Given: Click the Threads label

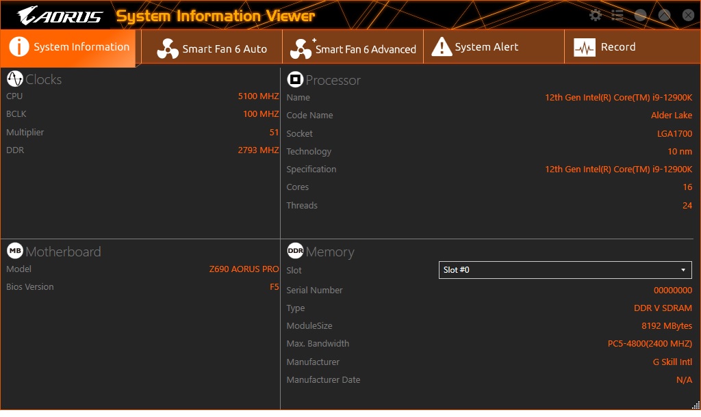Looking at the screenshot, I should [x=302, y=205].
